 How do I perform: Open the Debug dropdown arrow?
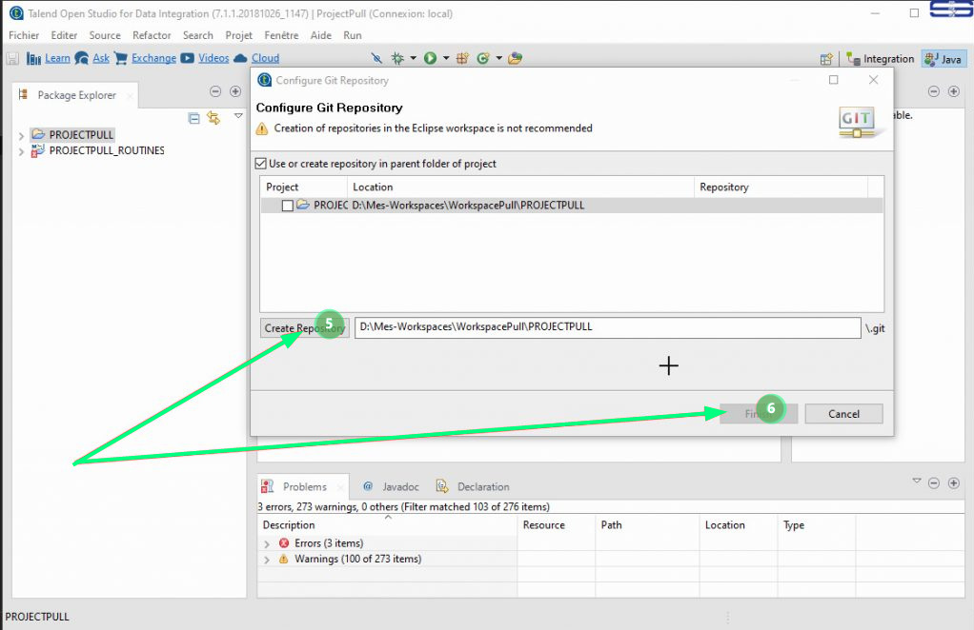413,58
